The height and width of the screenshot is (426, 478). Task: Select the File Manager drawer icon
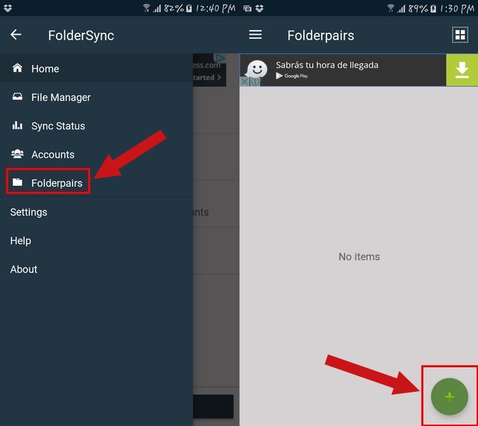[17, 97]
